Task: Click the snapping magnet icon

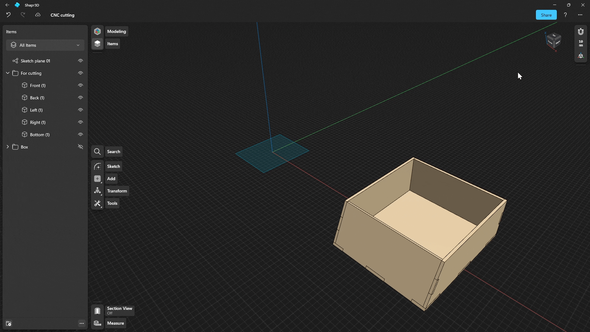Action: point(581,31)
